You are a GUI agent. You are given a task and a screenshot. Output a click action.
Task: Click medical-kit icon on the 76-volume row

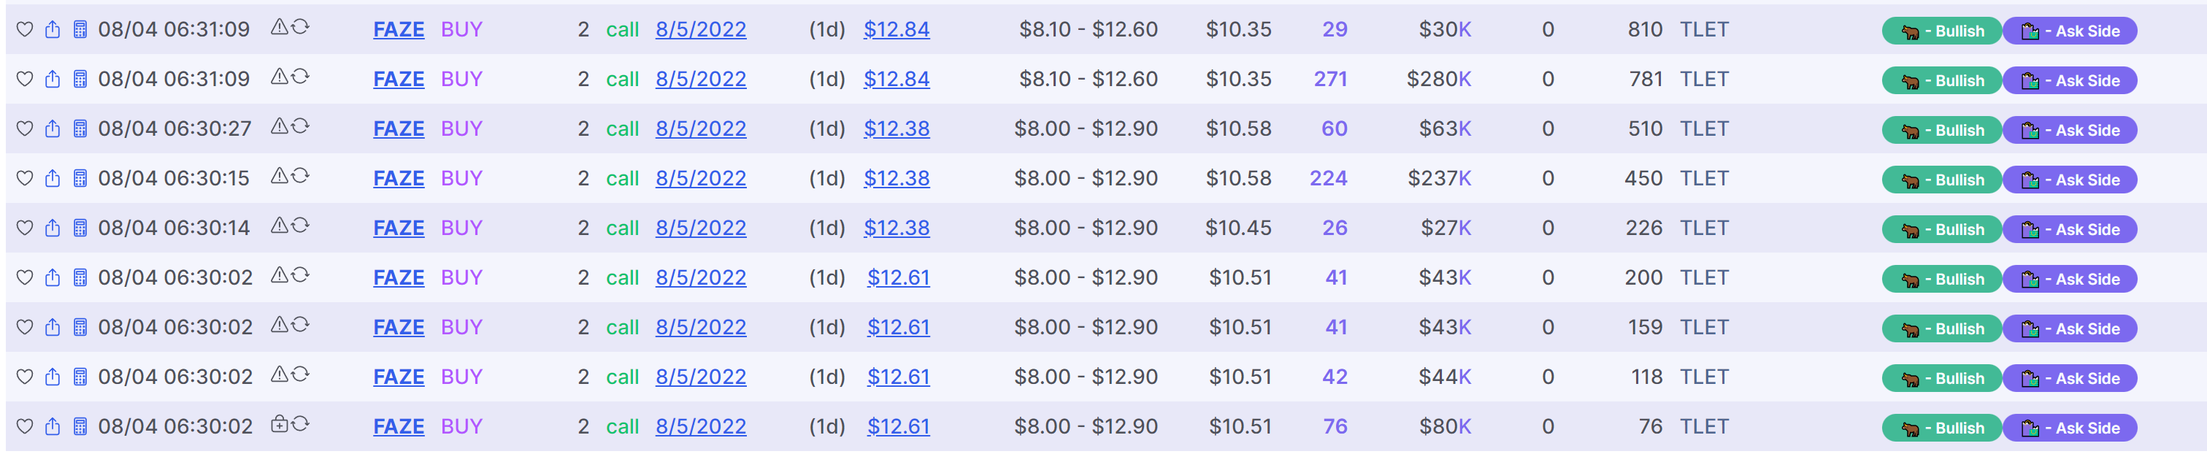tap(280, 424)
